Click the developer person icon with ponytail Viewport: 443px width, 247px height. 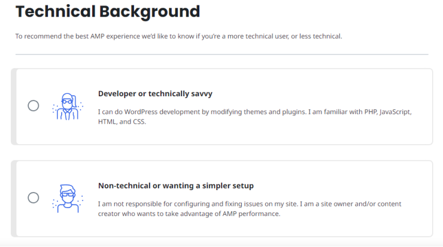tap(68, 106)
